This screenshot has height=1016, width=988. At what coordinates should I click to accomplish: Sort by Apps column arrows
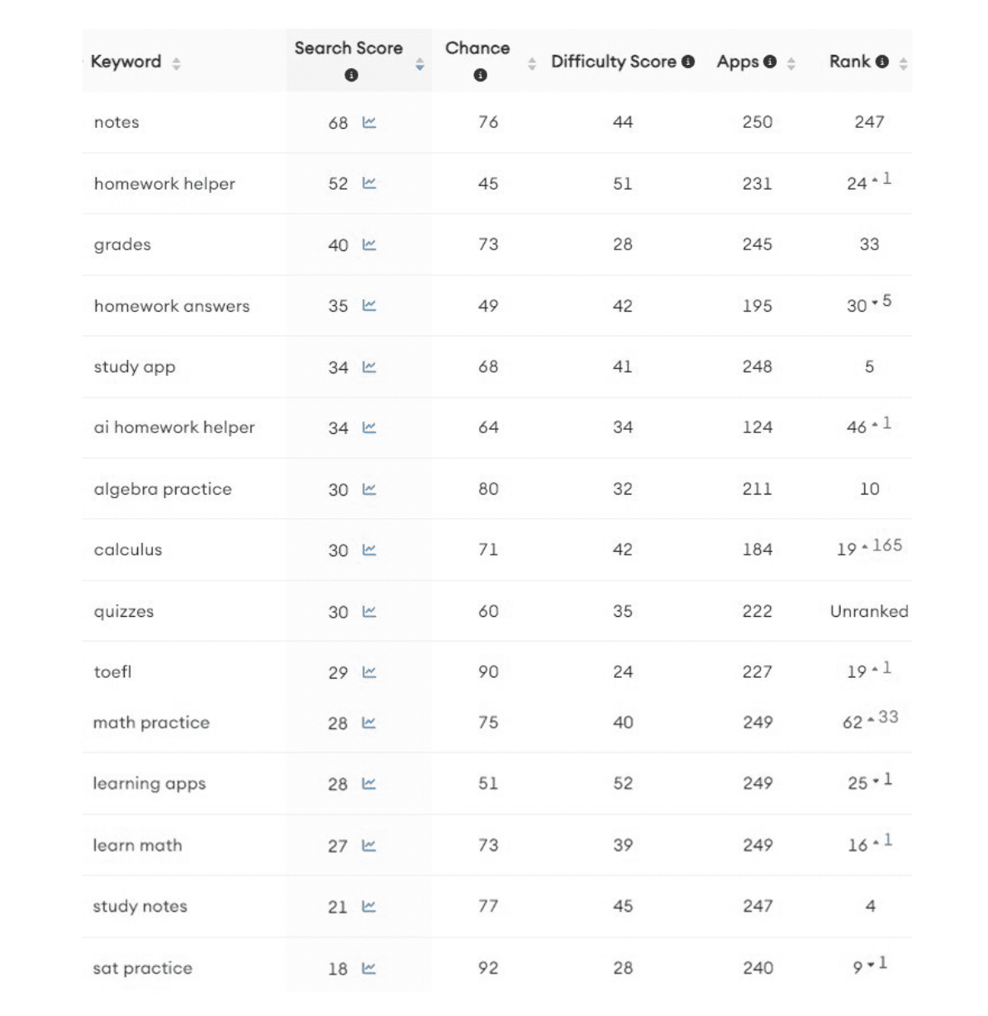click(x=791, y=63)
